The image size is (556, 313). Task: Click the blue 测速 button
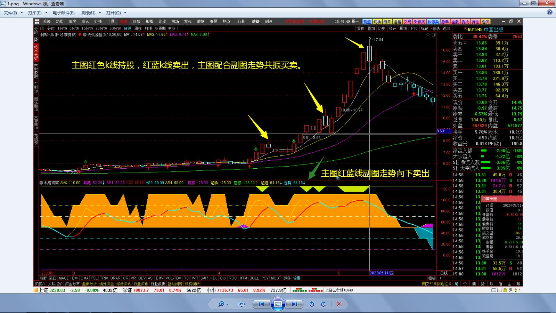coord(367,22)
